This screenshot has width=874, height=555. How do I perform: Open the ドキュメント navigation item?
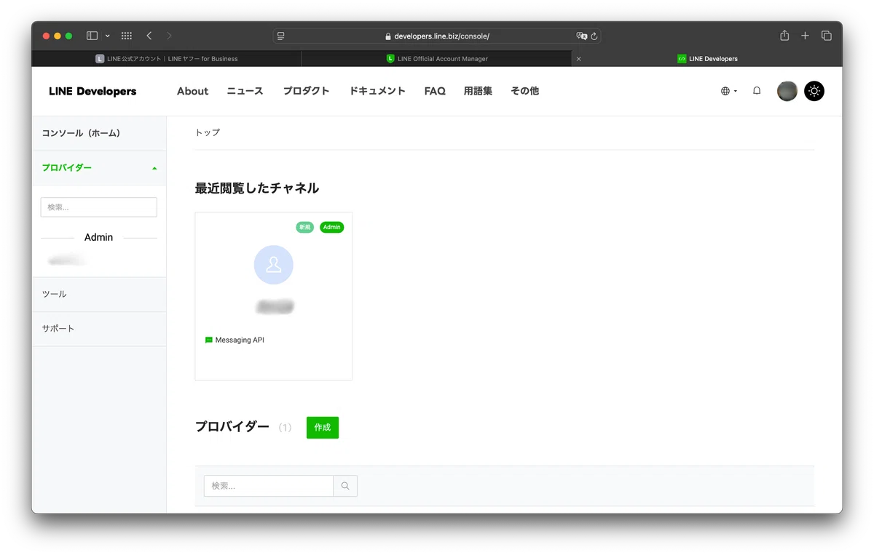click(x=377, y=91)
